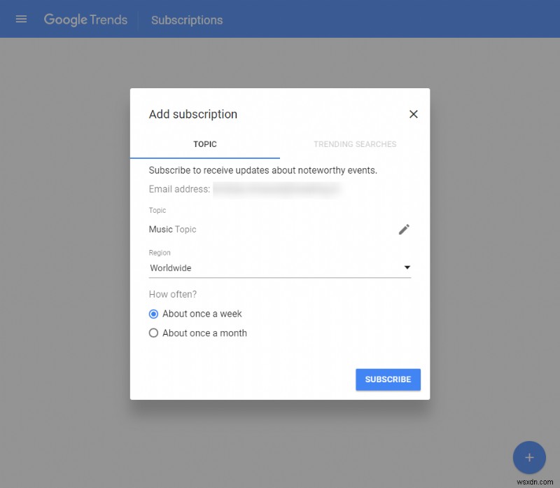Open the Region dropdown showing Worldwide

click(273, 267)
